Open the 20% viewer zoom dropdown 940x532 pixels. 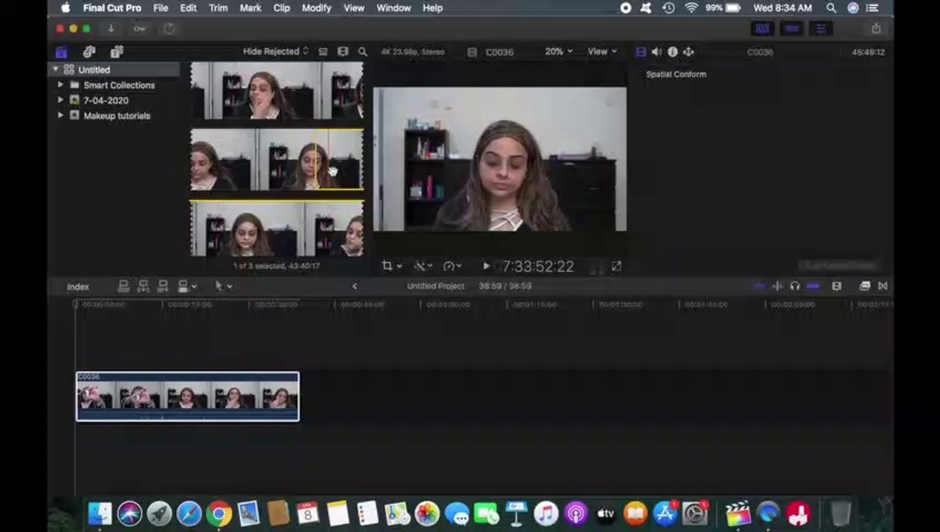click(559, 52)
